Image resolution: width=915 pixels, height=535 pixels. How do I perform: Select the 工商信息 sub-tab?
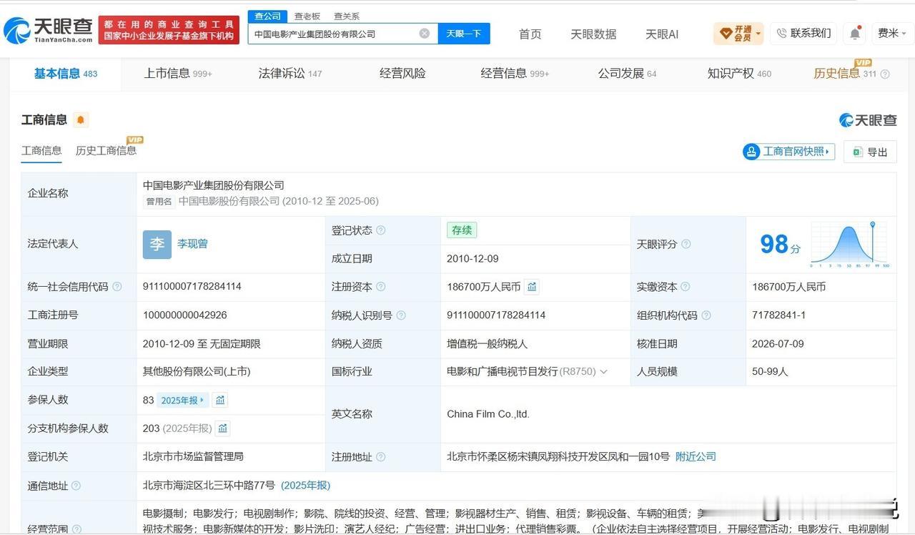[41, 150]
